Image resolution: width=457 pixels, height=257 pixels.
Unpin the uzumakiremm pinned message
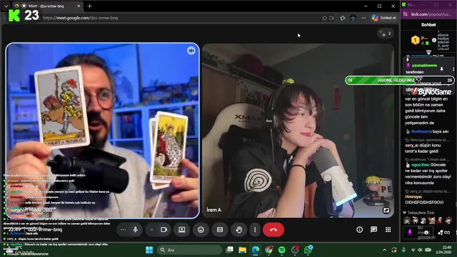(x=441, y=69)
